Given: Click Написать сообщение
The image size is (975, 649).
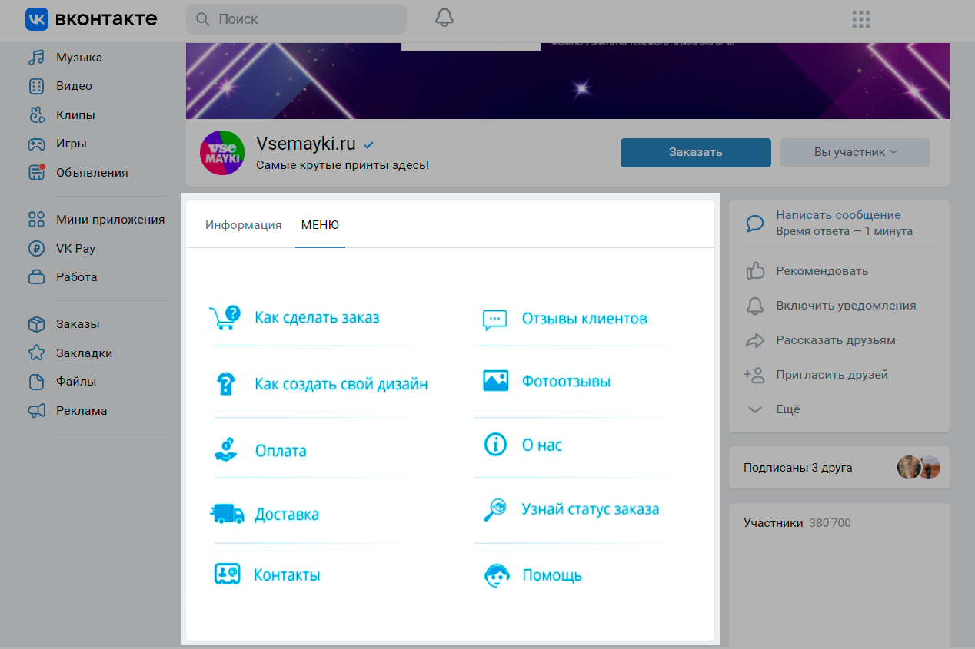Looking at the screenshot, I should tap(838, 215).
